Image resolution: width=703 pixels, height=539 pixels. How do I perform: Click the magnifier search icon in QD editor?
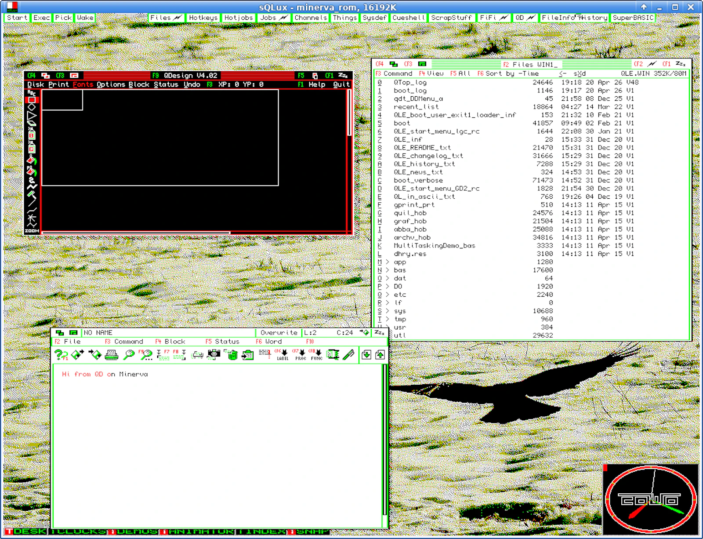[x=128, y=355]
